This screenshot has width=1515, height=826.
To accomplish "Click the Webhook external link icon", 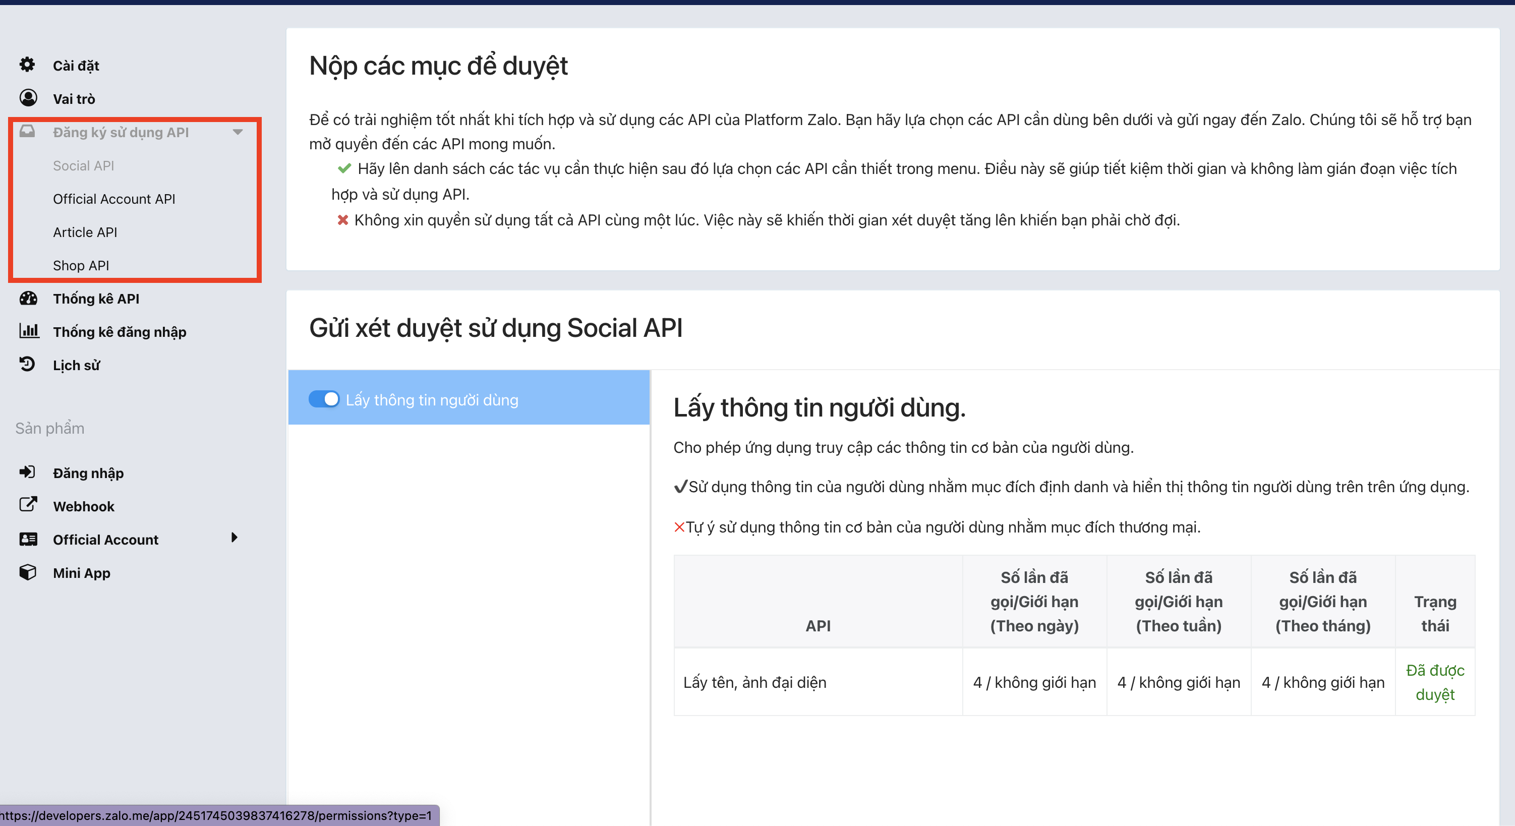I will (x=28, y=505).
